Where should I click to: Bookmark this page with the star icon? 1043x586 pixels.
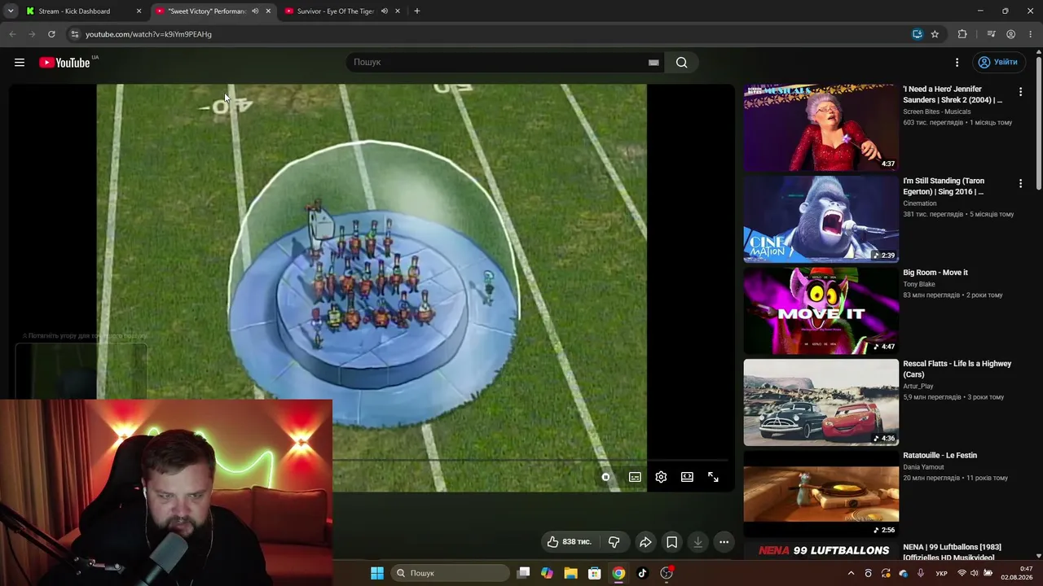(935, 34)
